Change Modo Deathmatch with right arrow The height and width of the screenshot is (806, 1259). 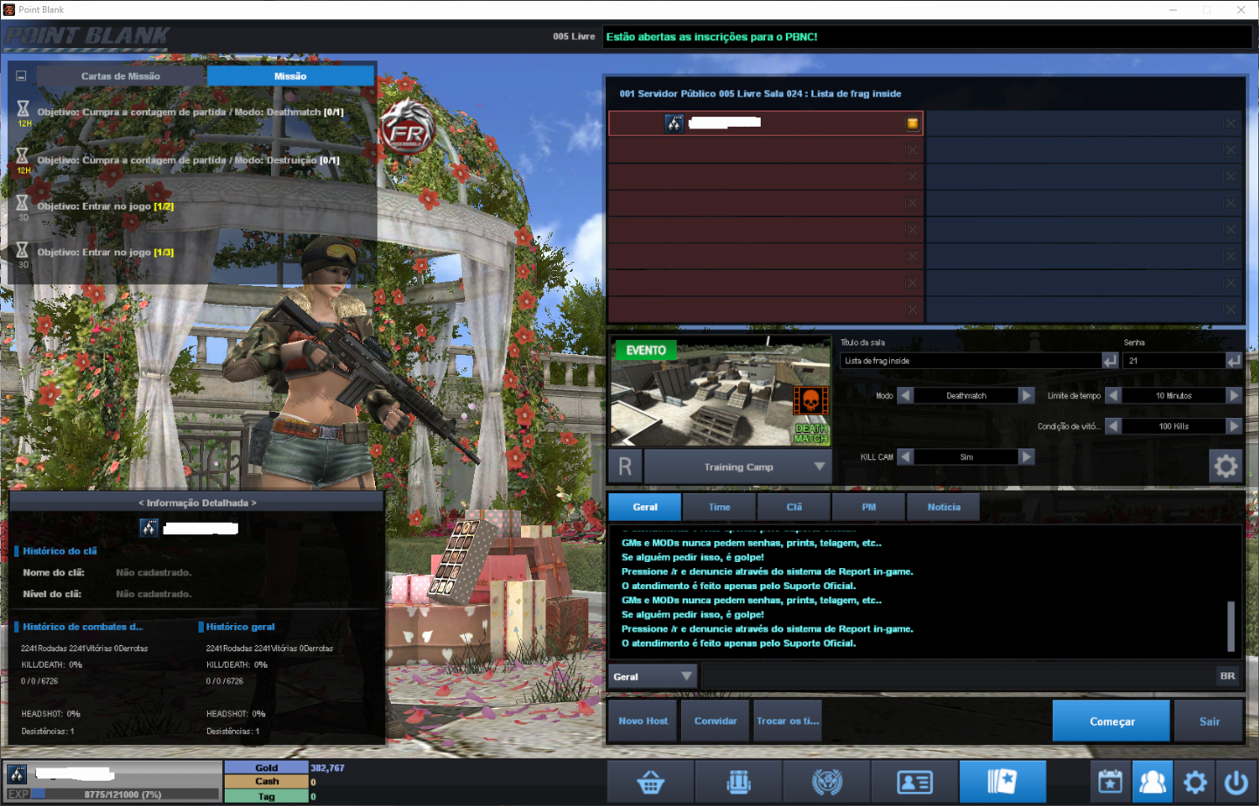pyautogui.click(x=1027, y=395)
